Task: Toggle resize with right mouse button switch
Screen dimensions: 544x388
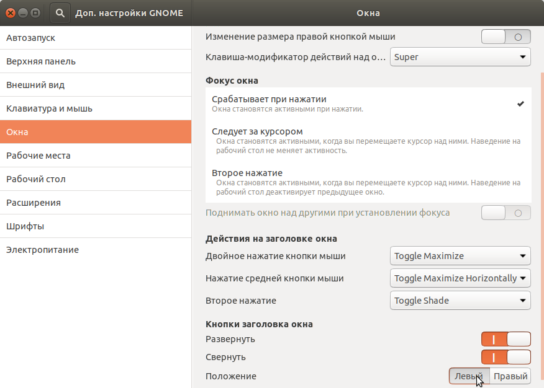Action: (x=506, y=37)
